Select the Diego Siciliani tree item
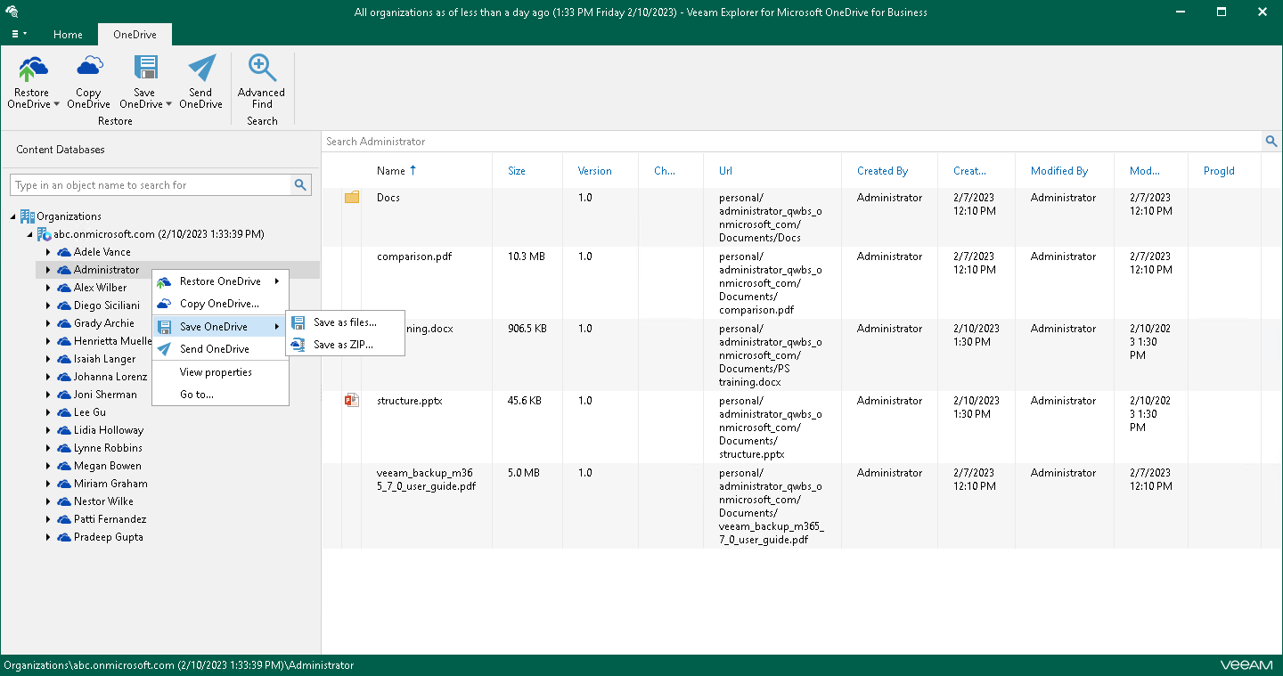 coord(107,305)
